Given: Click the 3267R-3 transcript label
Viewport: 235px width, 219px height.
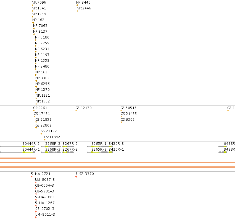Looking at the screenshot, I should click(70, 150).
